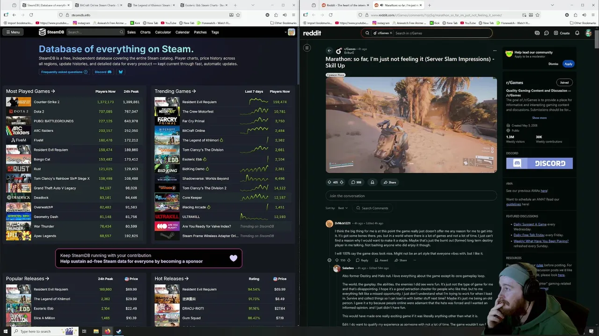Toggle the r/Games Joined button
This screenshot has height=336, width=599.
(x=564, y=83)
